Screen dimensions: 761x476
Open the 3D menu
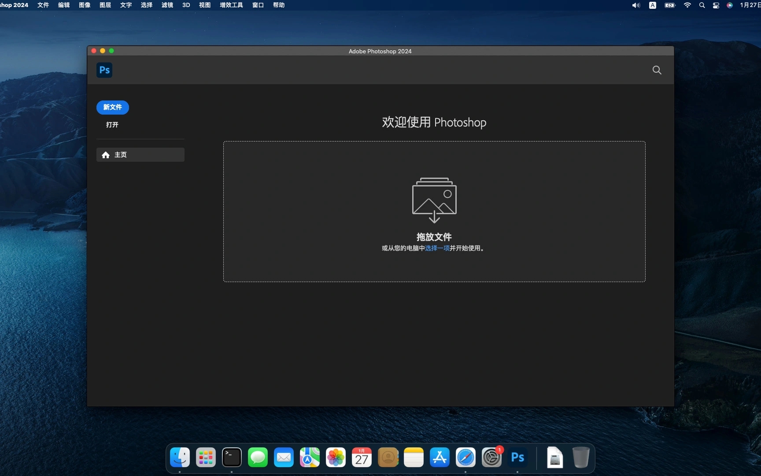(x=186, y=5)
